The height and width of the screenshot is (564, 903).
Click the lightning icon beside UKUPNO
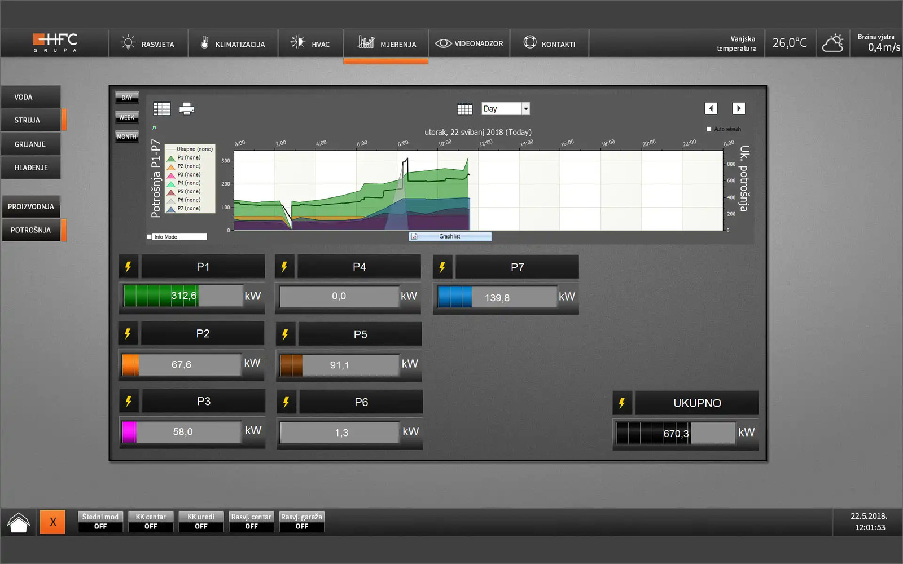(622, 403)
